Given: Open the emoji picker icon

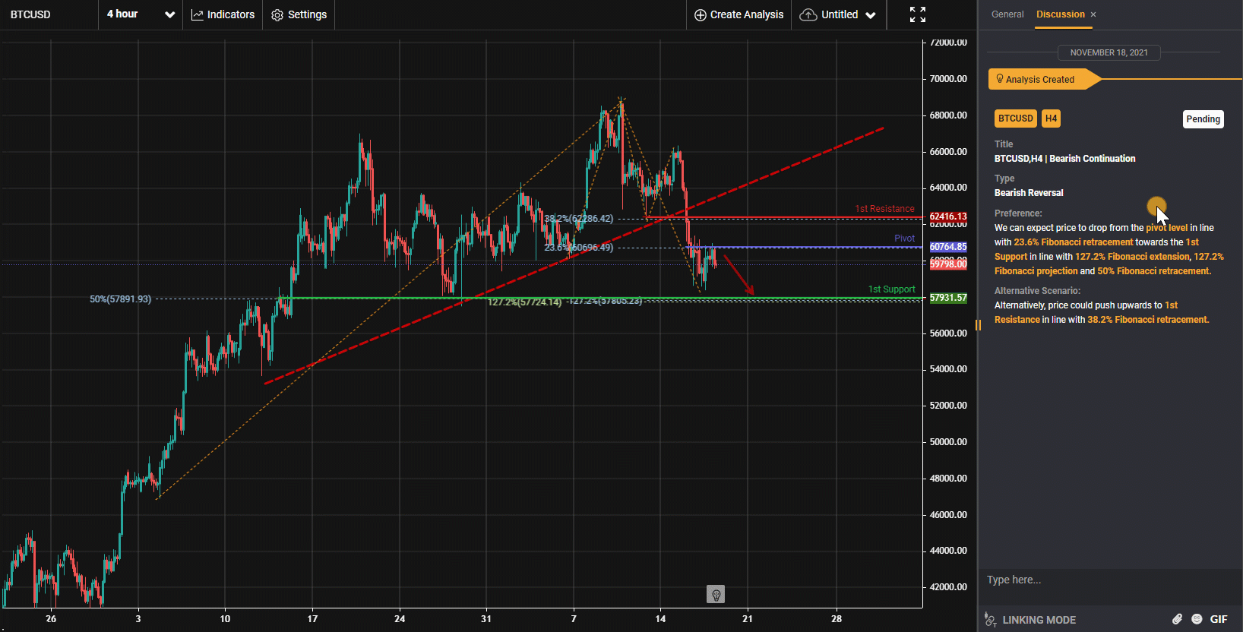Looking at the screenshot, I should pyautogui.click(x=1197, y=619).
